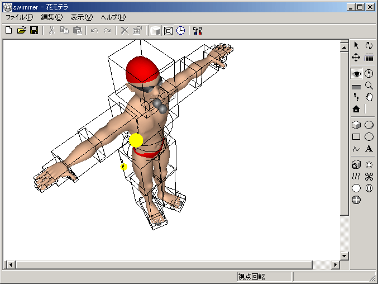Viewport: 378px width, 284px height.
Task: Click the dotted sun light icon
Action: pyautogui.click(x=369, y=165)
